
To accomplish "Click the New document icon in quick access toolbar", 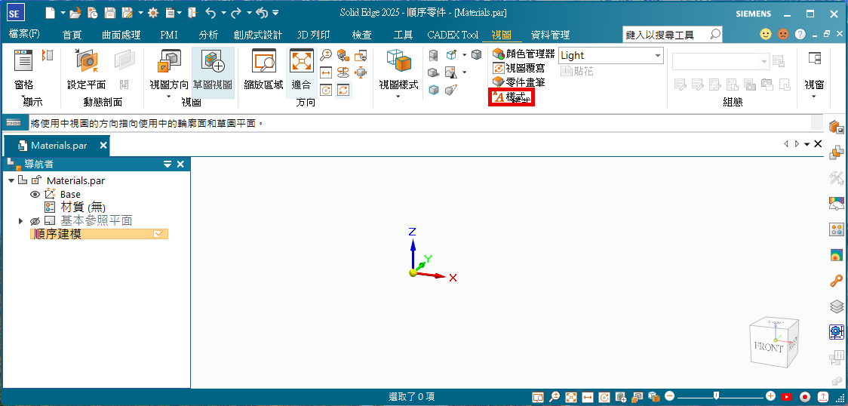I will [51, 12].
